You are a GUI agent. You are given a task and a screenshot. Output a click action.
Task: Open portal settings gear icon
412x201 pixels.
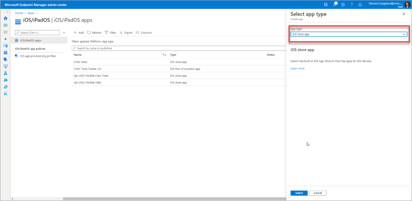tap(343, 5)
